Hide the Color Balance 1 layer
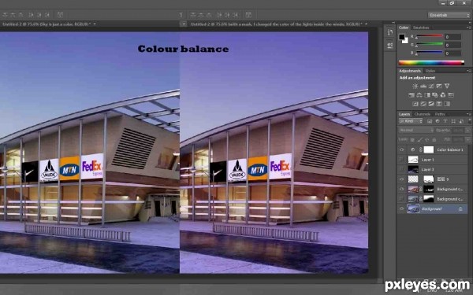Screen dimensions: 473x295 click(401, 149)
